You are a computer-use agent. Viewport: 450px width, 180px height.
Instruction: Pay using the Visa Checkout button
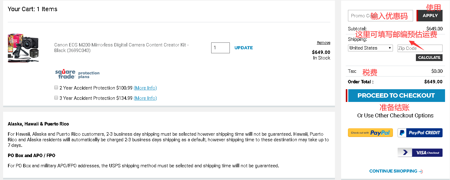[420, 152]
